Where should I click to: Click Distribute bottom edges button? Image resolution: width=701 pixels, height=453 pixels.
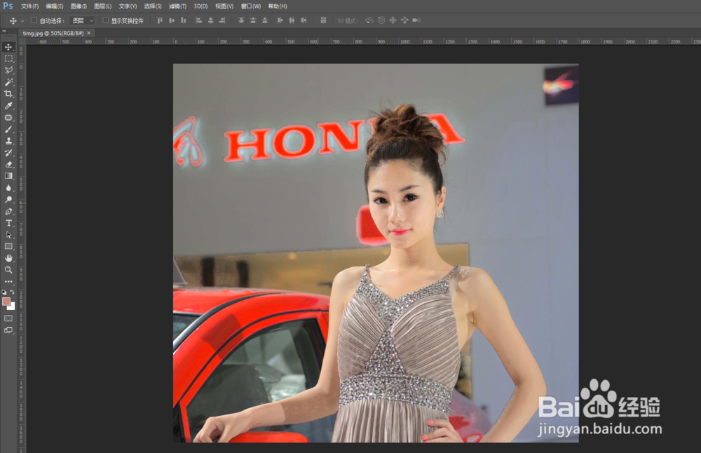point(265,20)
